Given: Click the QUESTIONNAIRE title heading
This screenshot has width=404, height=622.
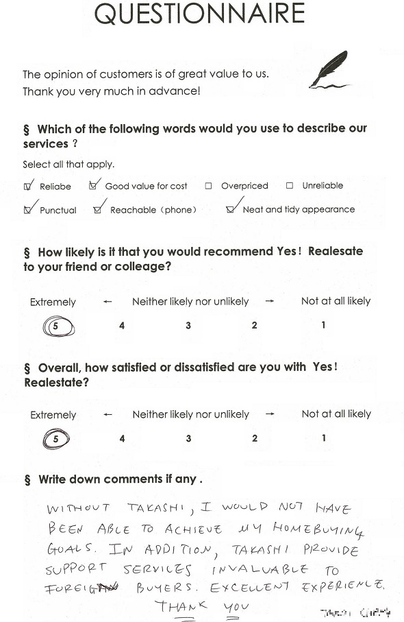Looking at the screenshot, I should coord(200,13).
